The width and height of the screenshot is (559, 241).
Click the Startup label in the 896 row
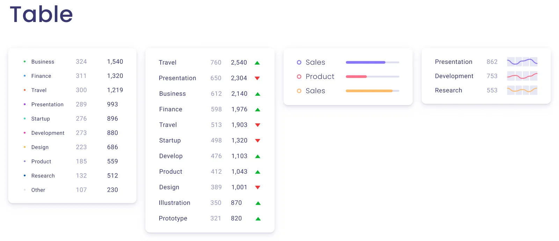[41, 119]
